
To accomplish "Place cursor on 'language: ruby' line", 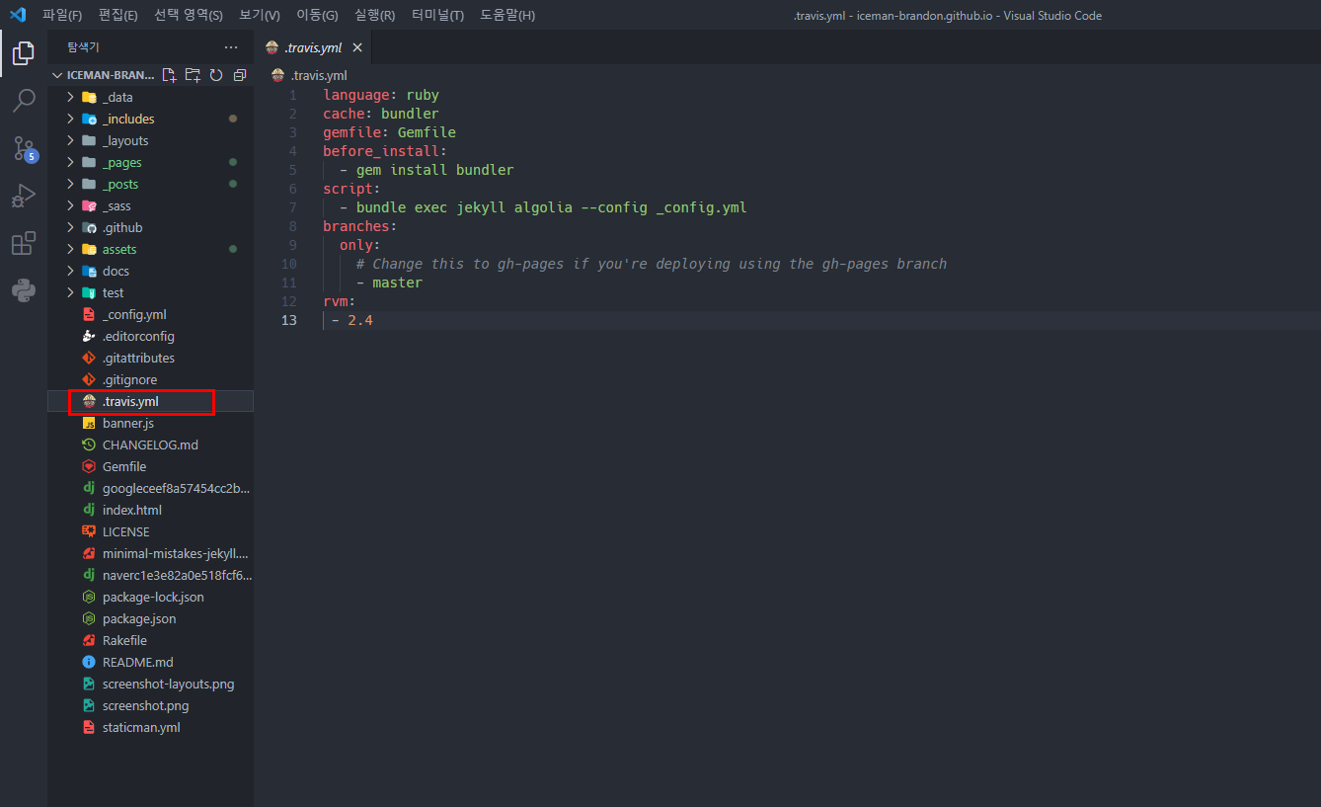I will point(381,95).
